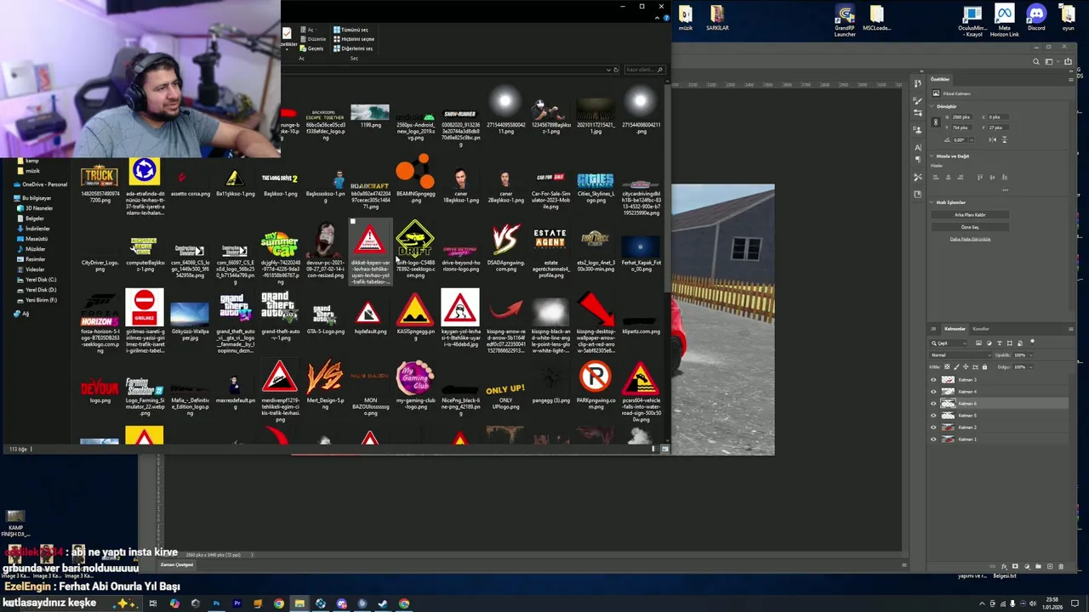The image size is (1089, 612).
Task: Click the File Explorer icon in the taskbar
Action: pos(300,603)
